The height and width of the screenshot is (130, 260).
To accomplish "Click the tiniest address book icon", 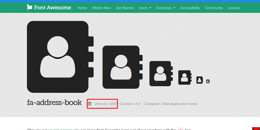I will tap(208, 81).
